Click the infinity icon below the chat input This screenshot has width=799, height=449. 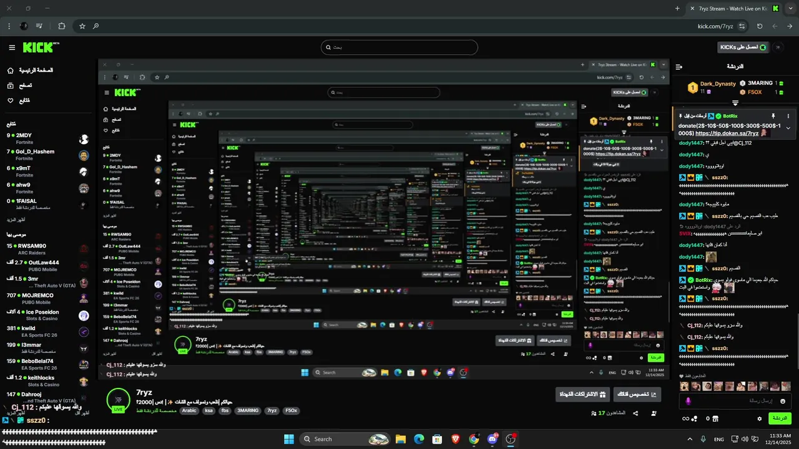pos(685,418)
